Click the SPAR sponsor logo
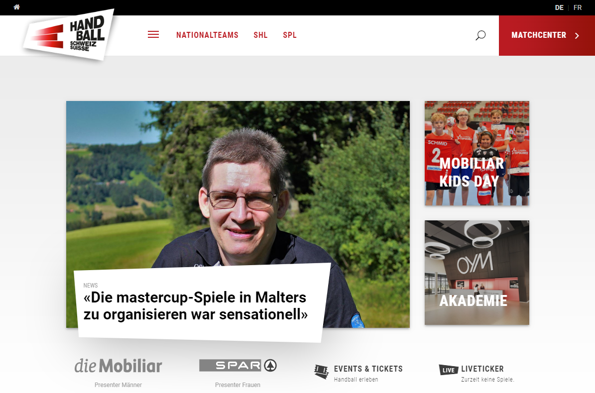 [238, 365]
